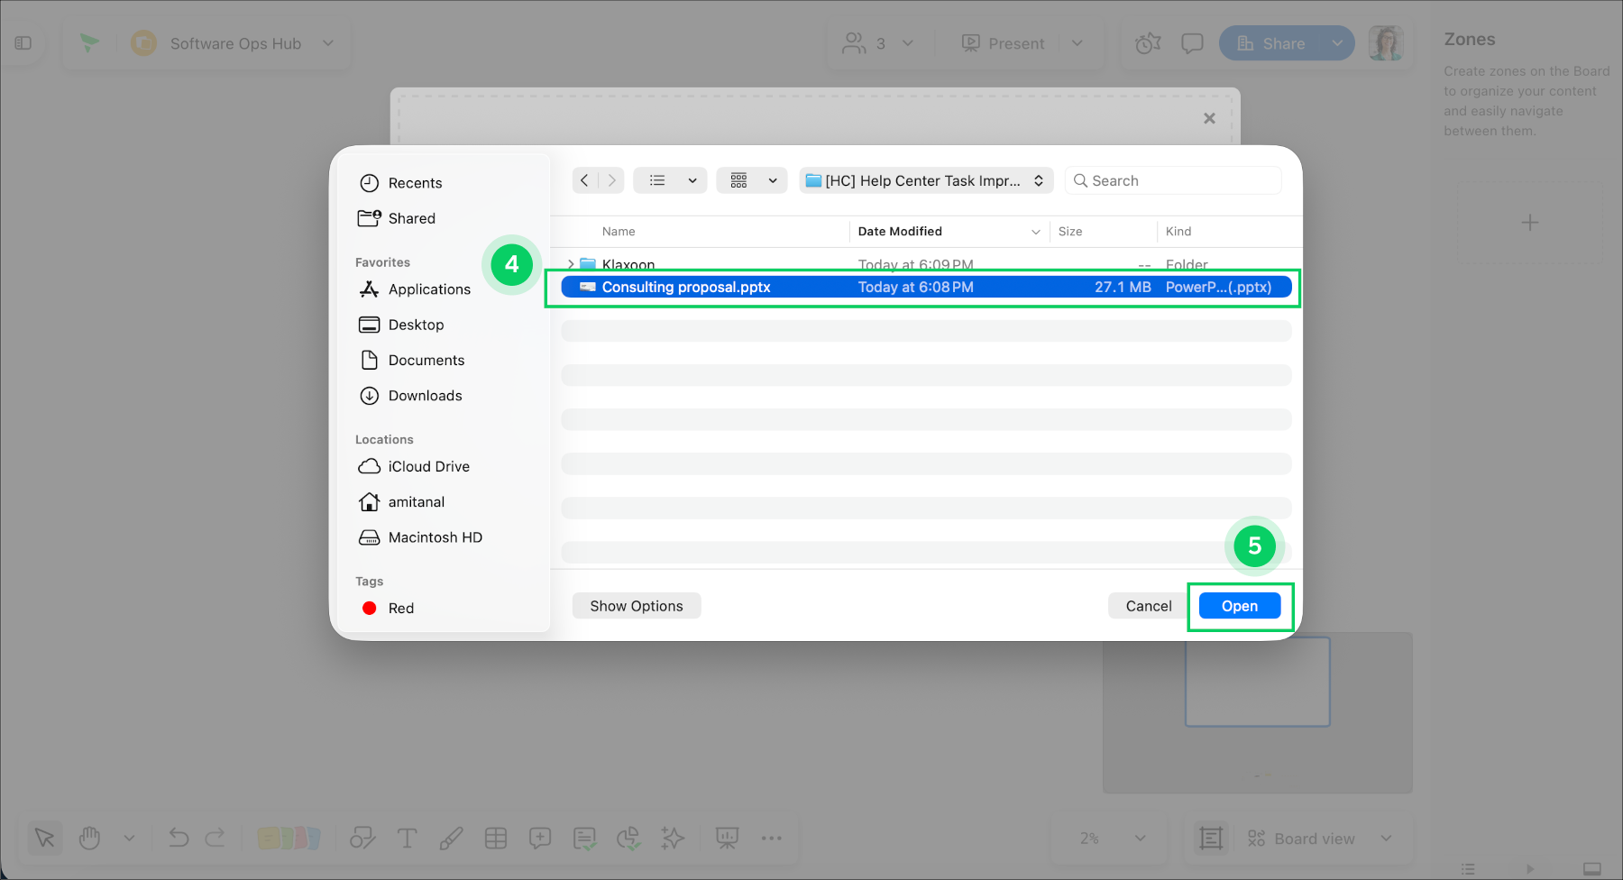
Task: Expand the Present options chevron
Action: 1077,43
